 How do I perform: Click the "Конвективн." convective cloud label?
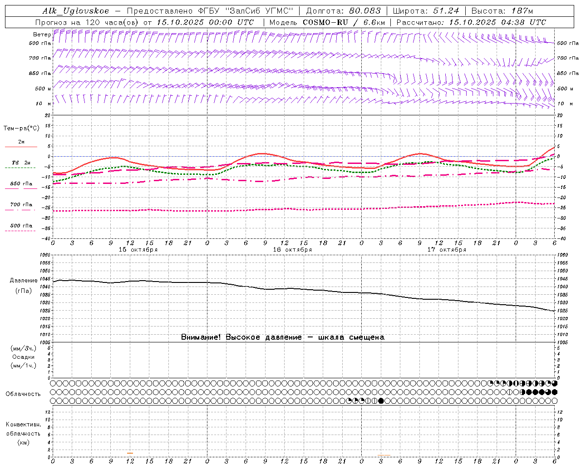click(23, 425)
